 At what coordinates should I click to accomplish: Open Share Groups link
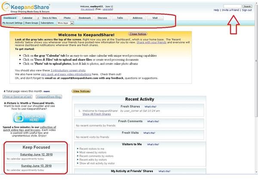[31, 23]
